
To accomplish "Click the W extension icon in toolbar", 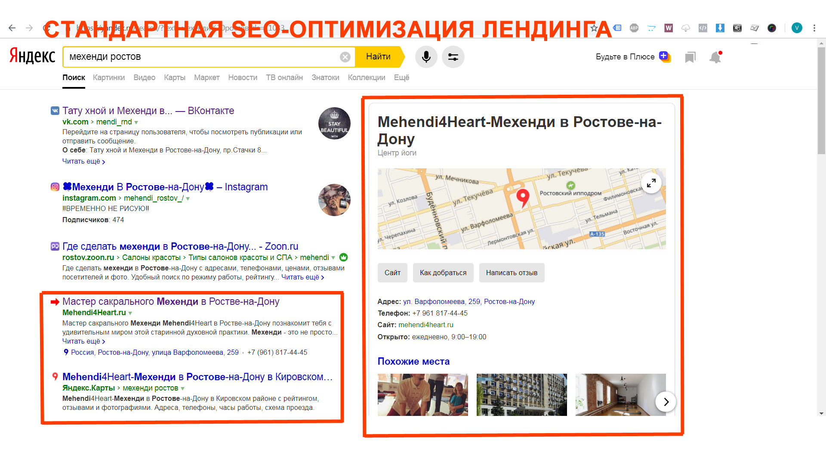I will click(669, 28).
